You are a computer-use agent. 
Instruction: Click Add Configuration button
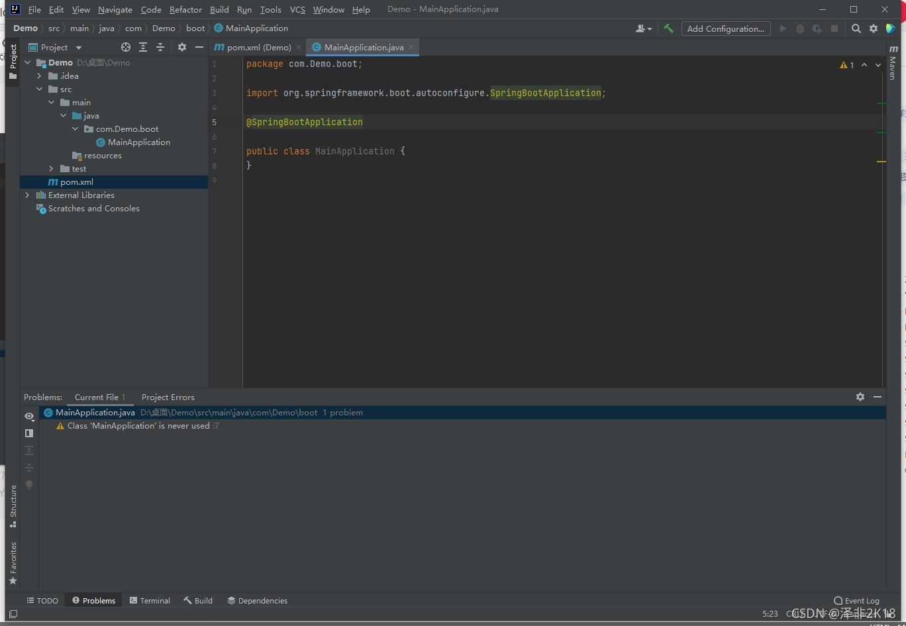726,28
